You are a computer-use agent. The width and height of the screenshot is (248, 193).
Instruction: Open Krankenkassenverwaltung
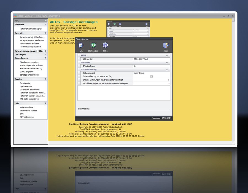[31, 68]
